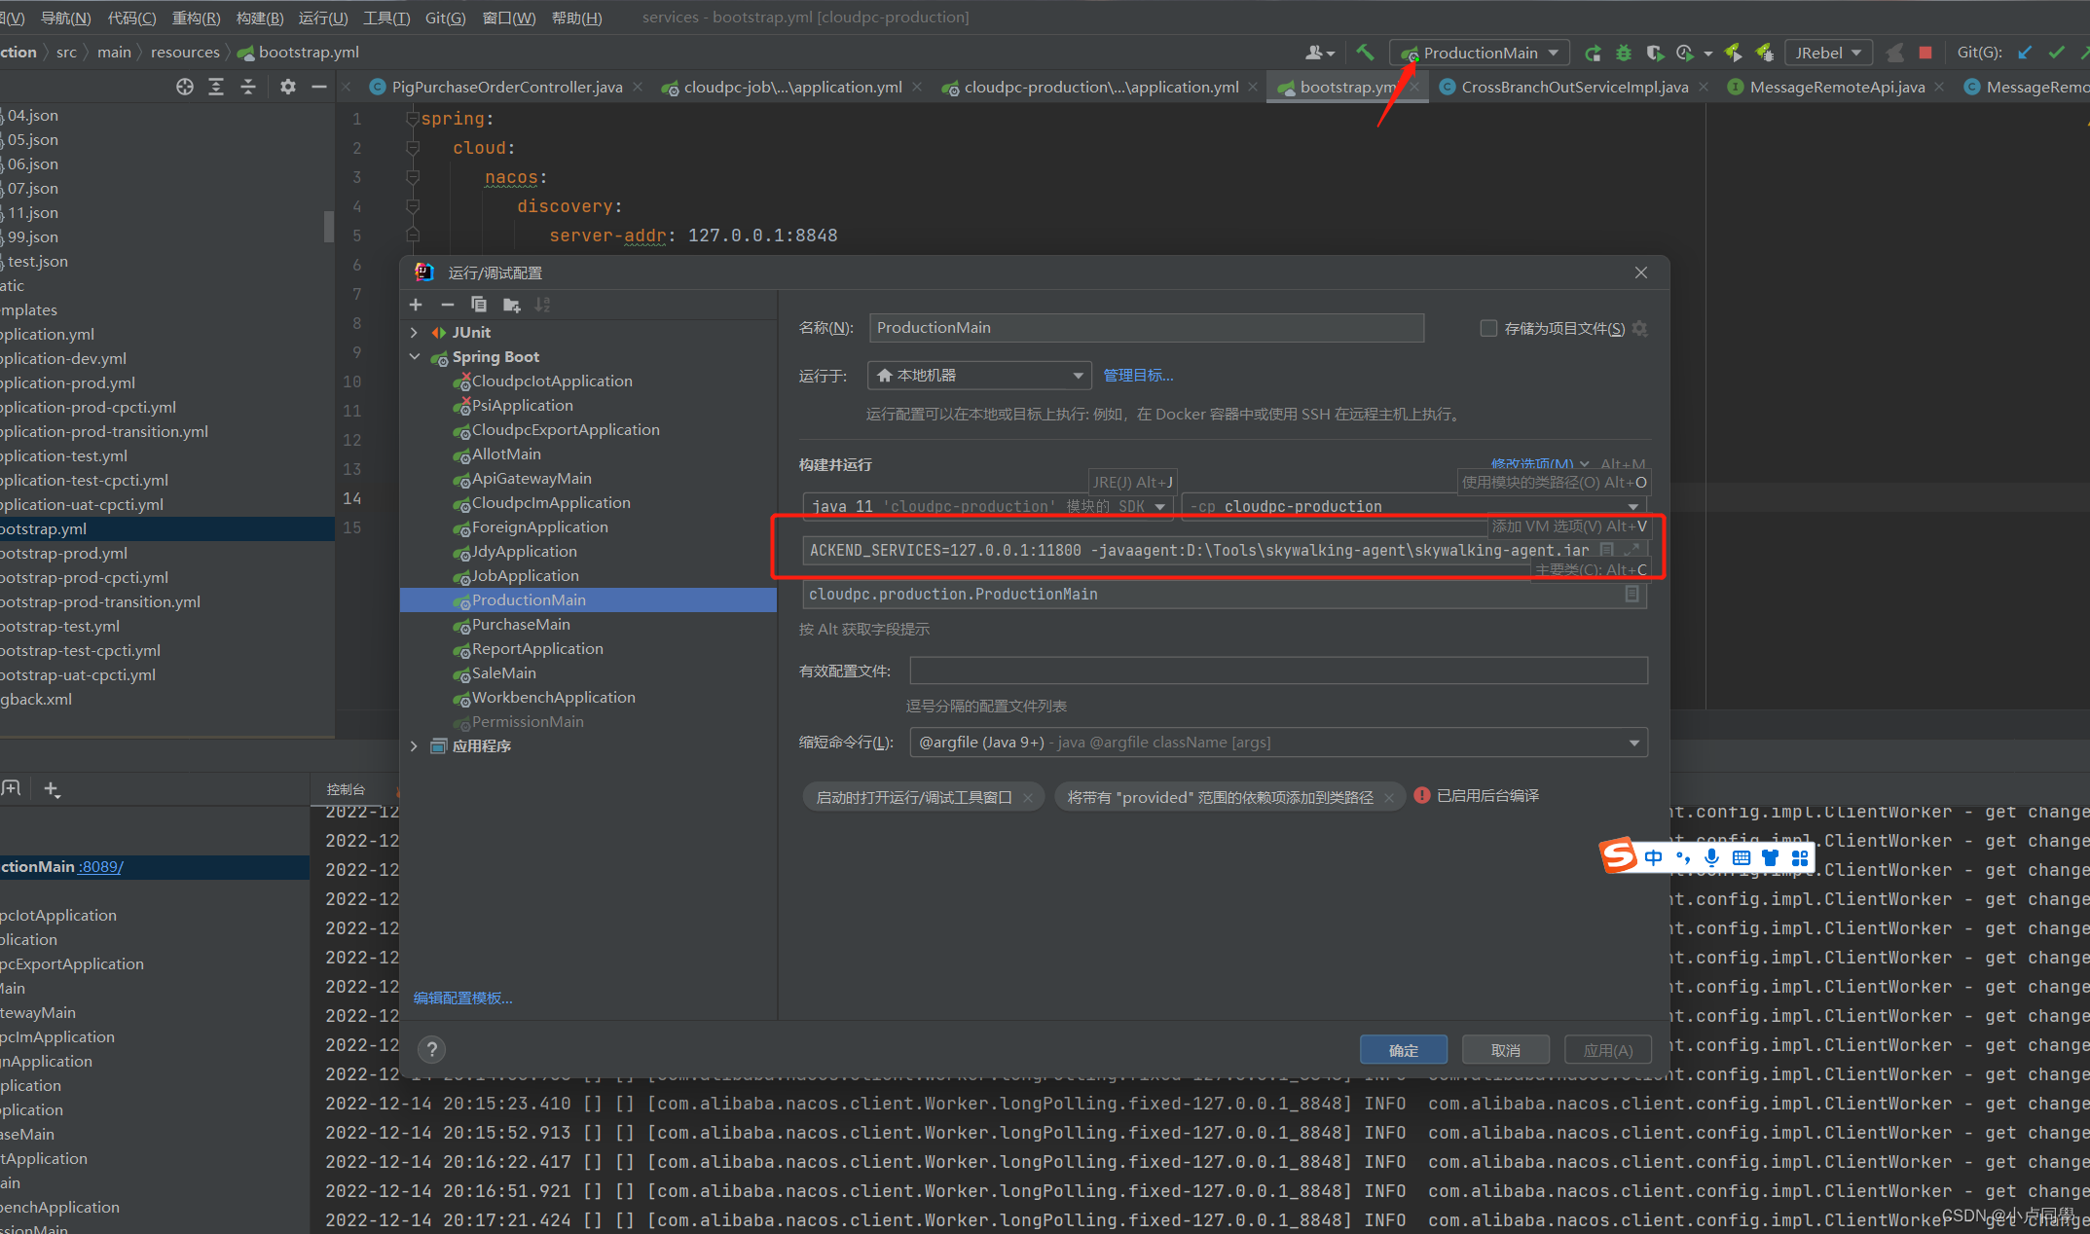The height and width of the screenshot is (1234, 2090).
Task: Click the Debug with JRebel rocket icon
Action: click(1763, 53)
